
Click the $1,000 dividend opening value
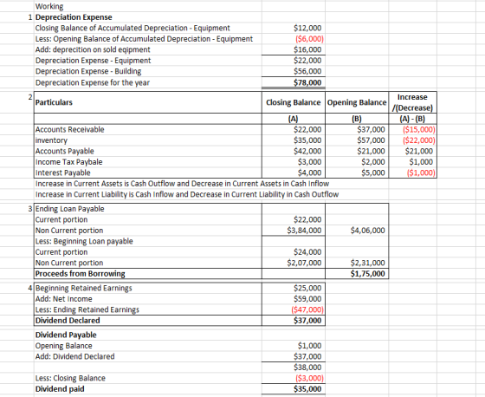pos(310,346)
